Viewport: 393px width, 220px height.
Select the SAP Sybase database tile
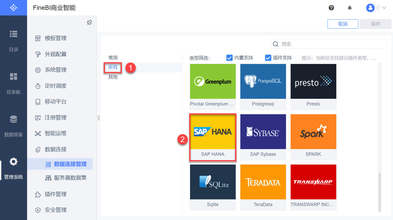(x=263, y=137)
